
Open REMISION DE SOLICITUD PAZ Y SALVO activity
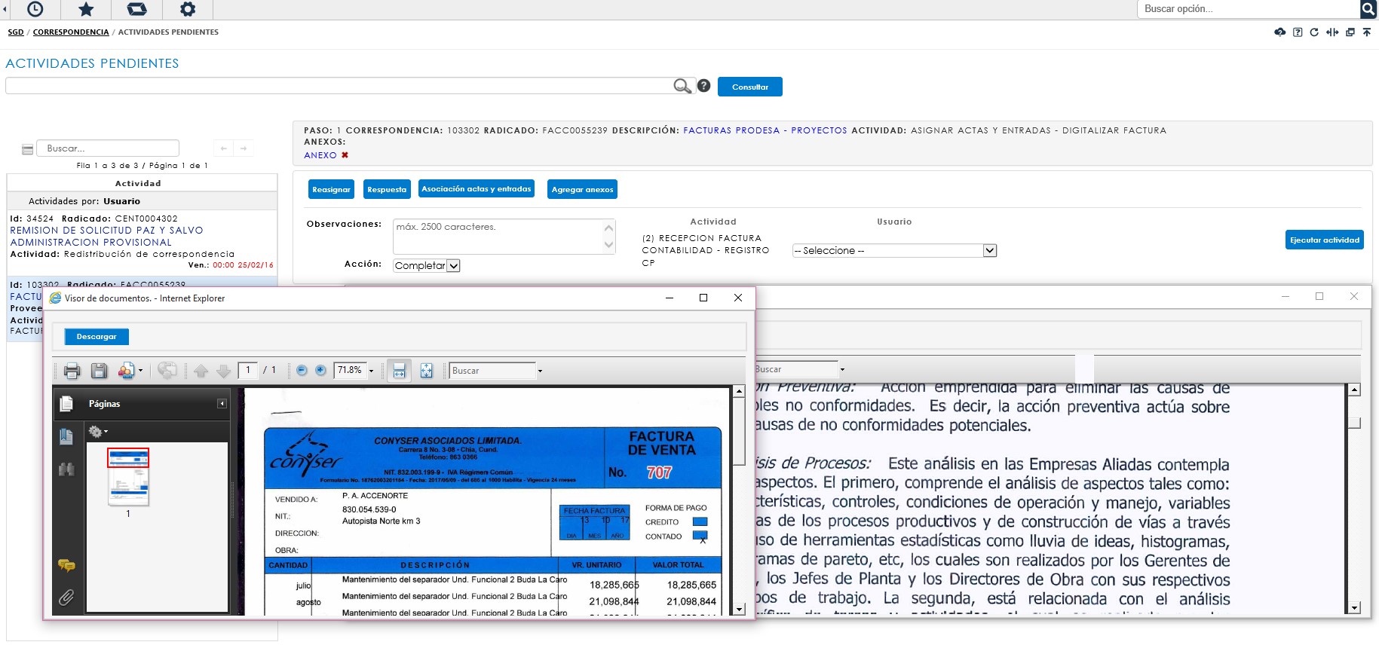[x=106, y=236]
